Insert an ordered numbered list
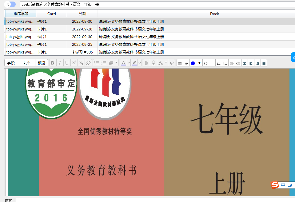Image resolution: width=295 pixels, height=202 pixels. tap(104, 63)
